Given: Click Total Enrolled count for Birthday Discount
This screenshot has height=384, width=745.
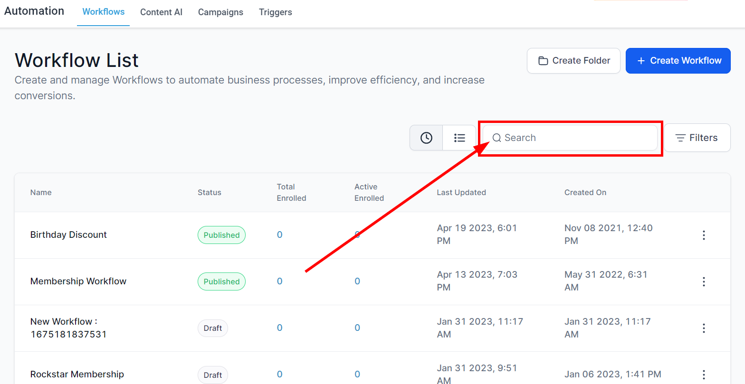Looking at the screenshot, I should click(280, 234).
